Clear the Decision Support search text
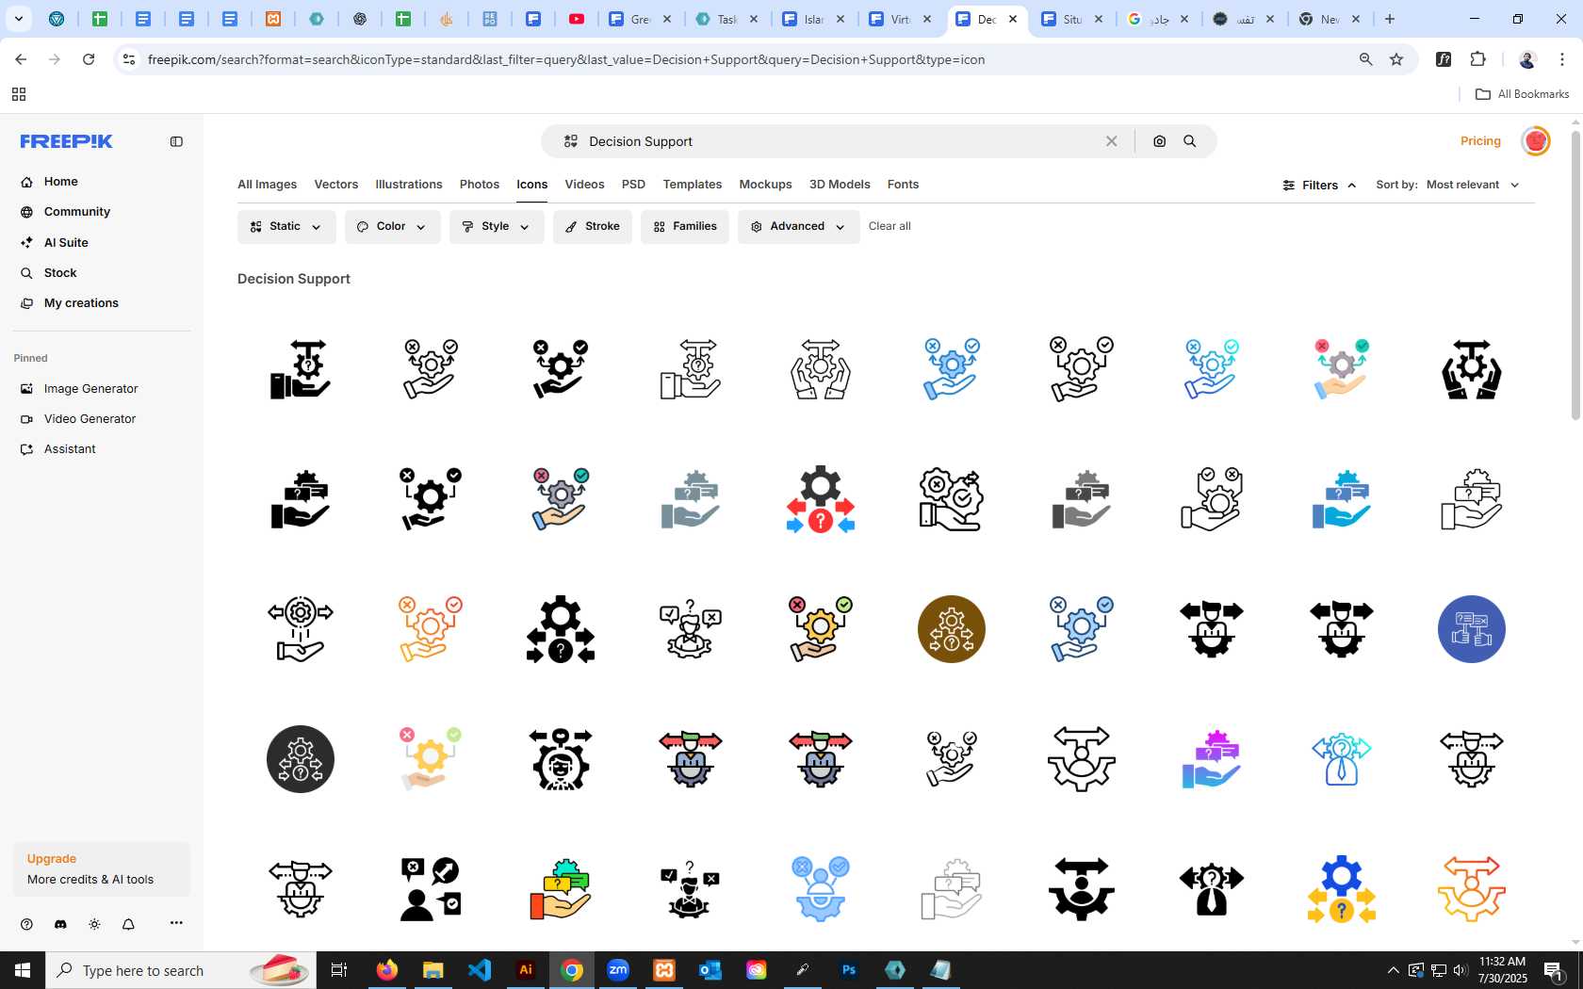The width and height of the screenshot is (1583, 989). [x=1112, y=141]
